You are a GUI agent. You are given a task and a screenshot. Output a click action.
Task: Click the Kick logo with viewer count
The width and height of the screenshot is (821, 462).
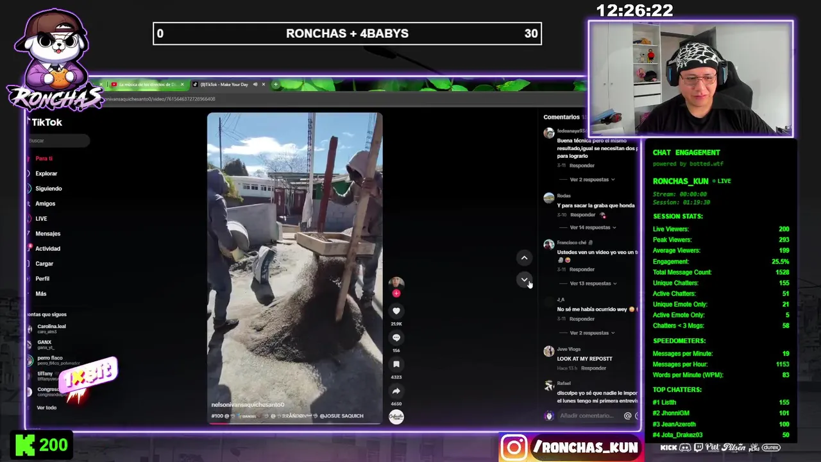[x=42, y=445]
